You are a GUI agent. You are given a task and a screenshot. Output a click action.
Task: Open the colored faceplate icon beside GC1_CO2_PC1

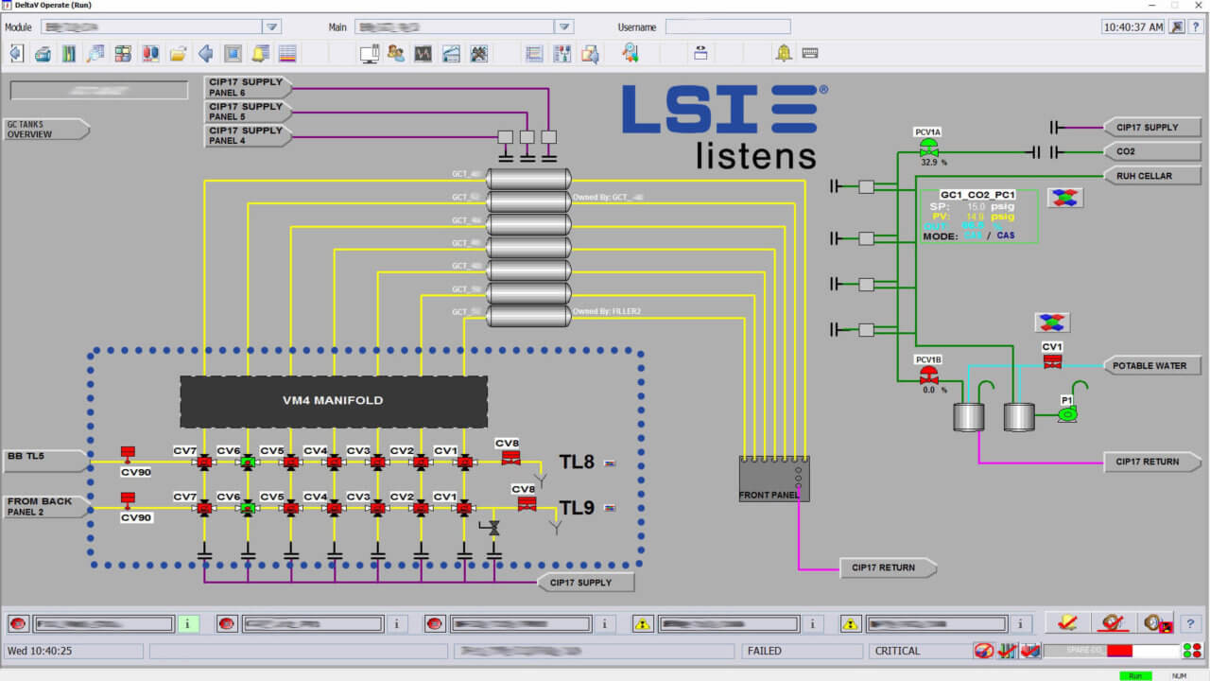(1065, 197)
